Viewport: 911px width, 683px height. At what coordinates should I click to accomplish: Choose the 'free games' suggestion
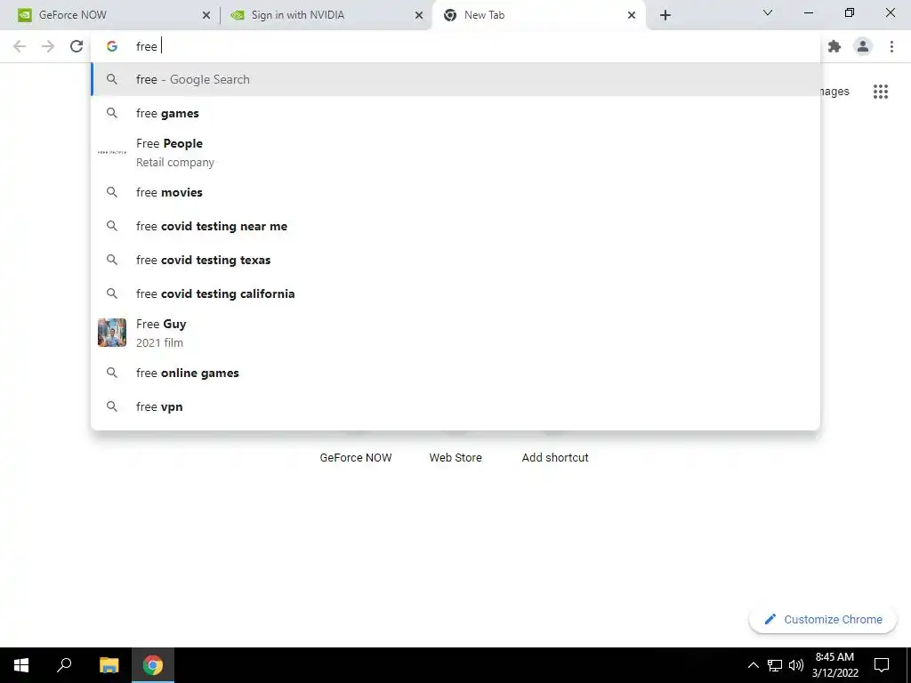[x=455, y=113]
